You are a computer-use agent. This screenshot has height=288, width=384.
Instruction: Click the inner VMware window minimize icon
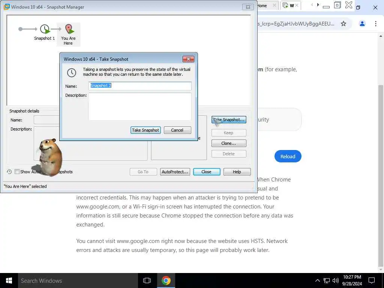(326, 7)
